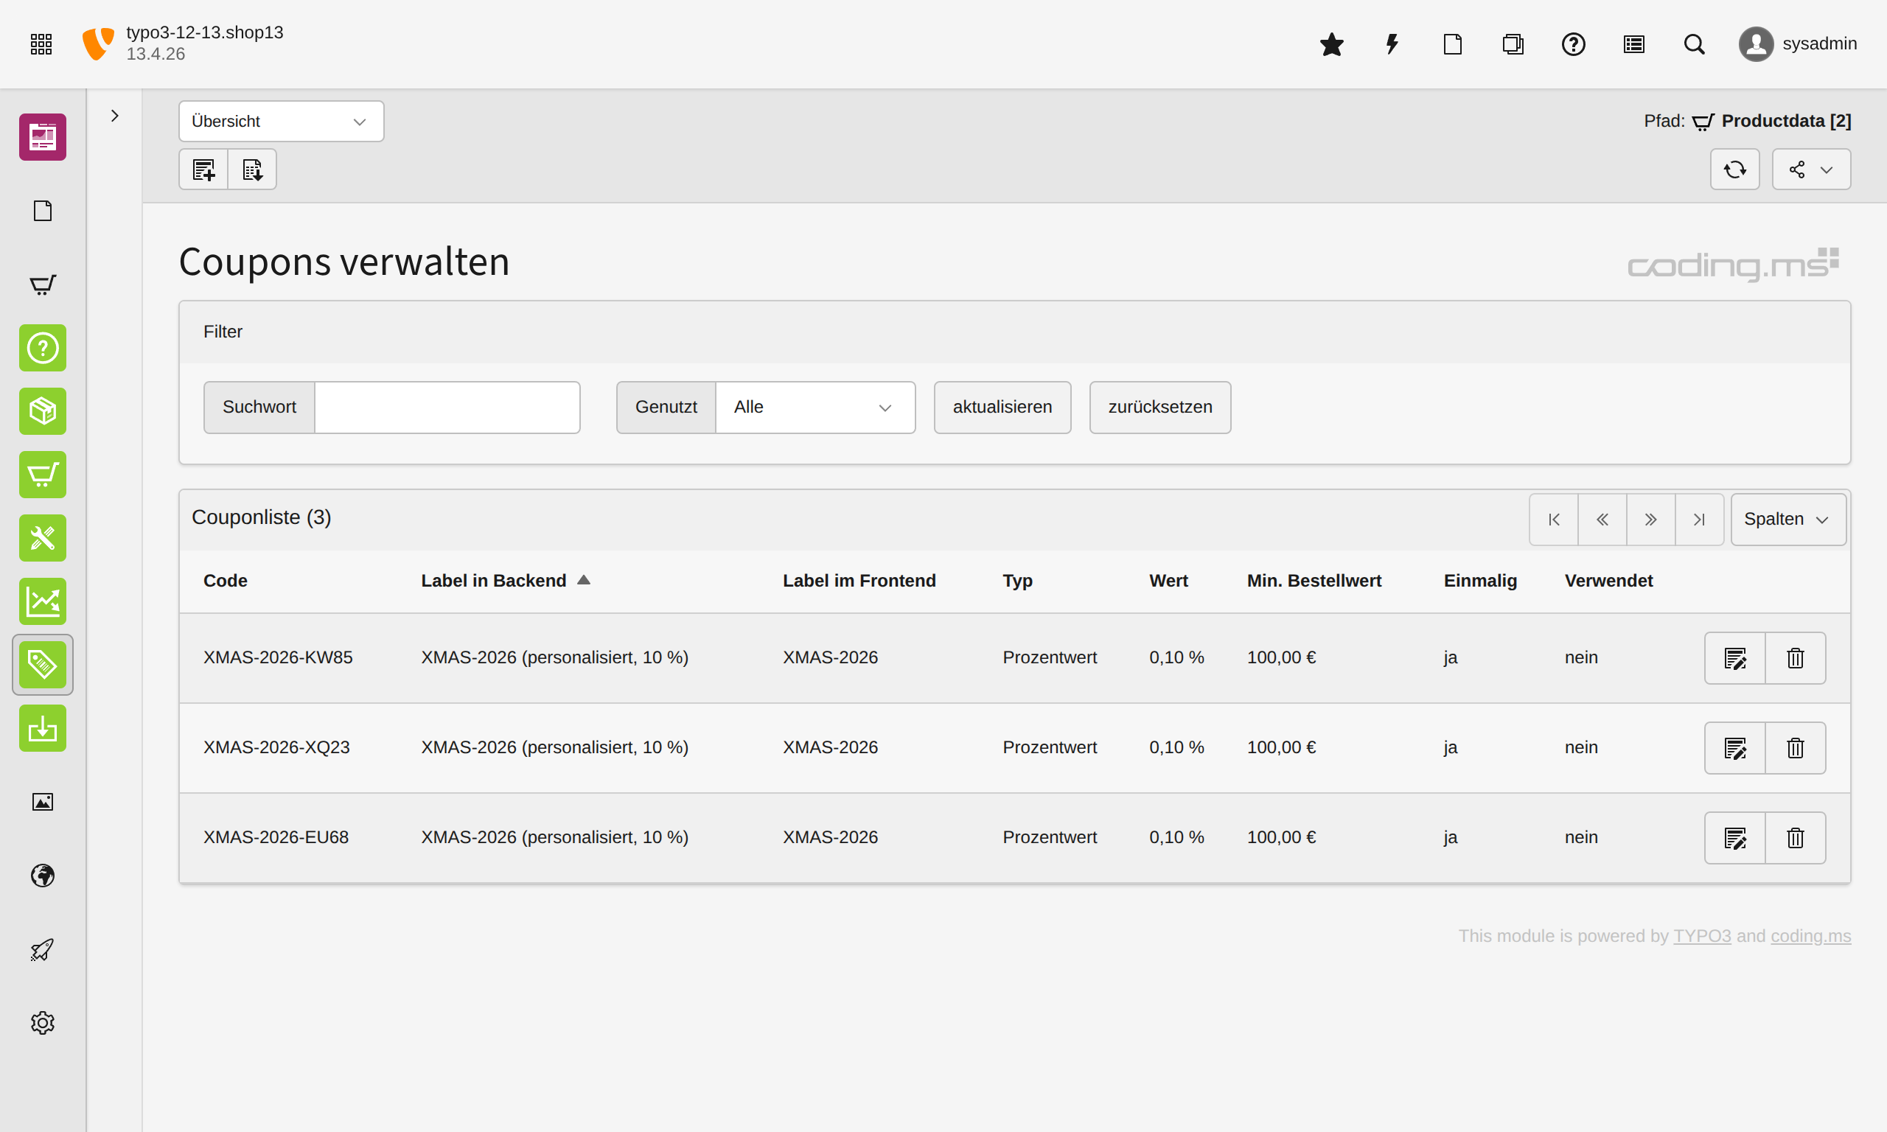Open the wrench tools module in sidebar
The height and width of the screenshot is (1132, 1887).
click(x=42, y=538)
